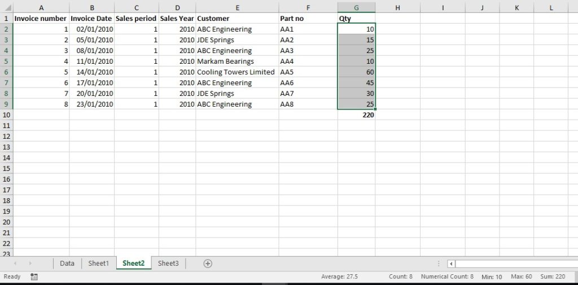
Task: Select column G header
Action: (357, 7)
